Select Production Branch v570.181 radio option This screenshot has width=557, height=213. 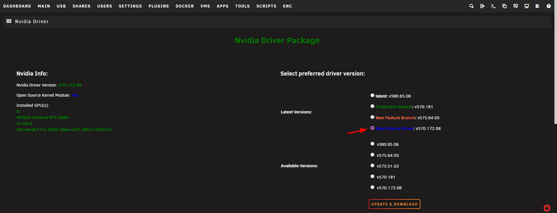pyautogui.click(x=372, y=106)
